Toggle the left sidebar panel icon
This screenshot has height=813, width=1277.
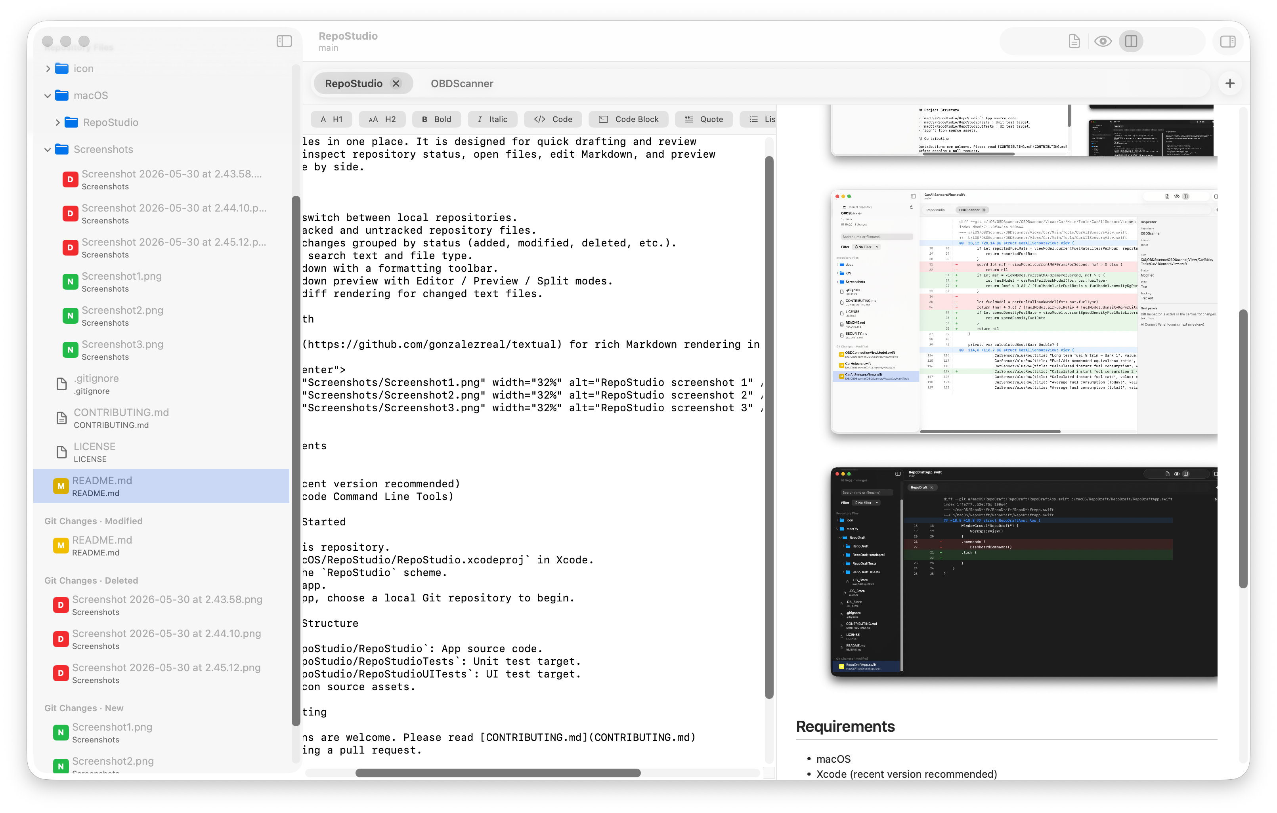click(x=284, y=41)
